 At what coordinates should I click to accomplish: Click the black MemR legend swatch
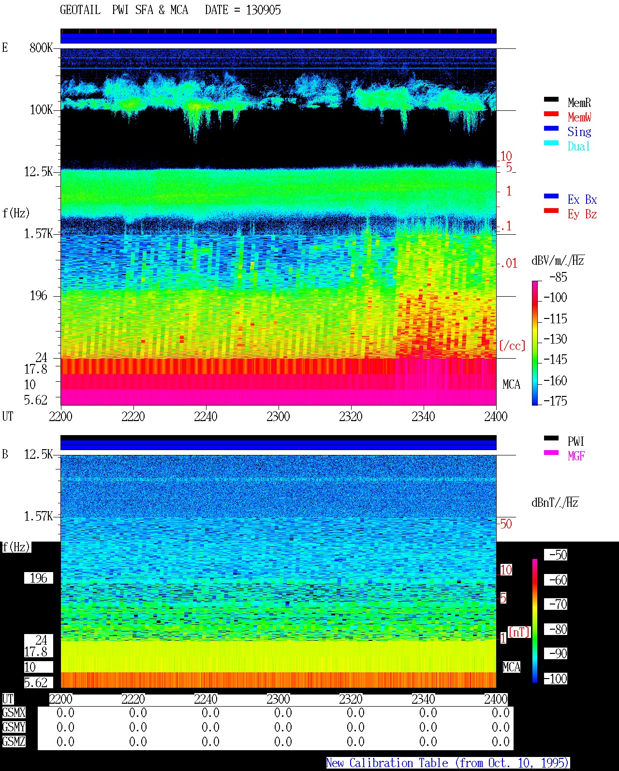551,99
